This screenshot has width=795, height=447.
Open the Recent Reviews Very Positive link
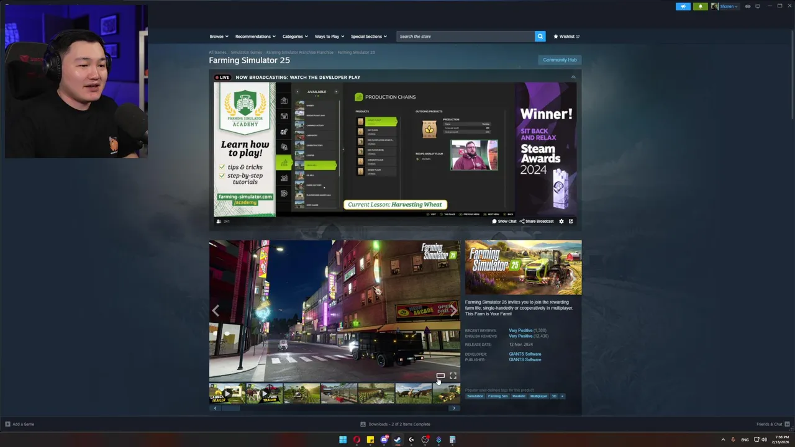click(x=520, y=330)
